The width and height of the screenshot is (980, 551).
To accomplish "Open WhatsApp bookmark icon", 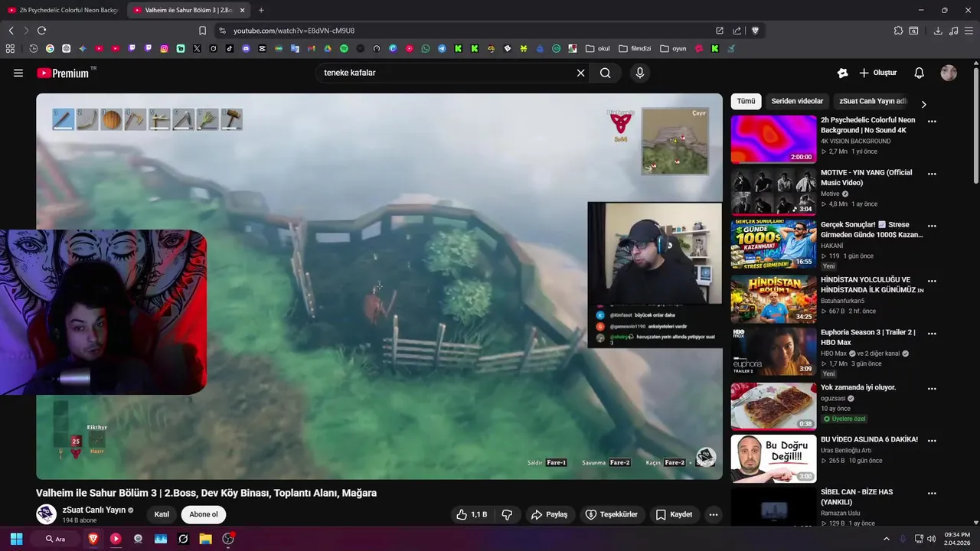I will pos(426,48).
